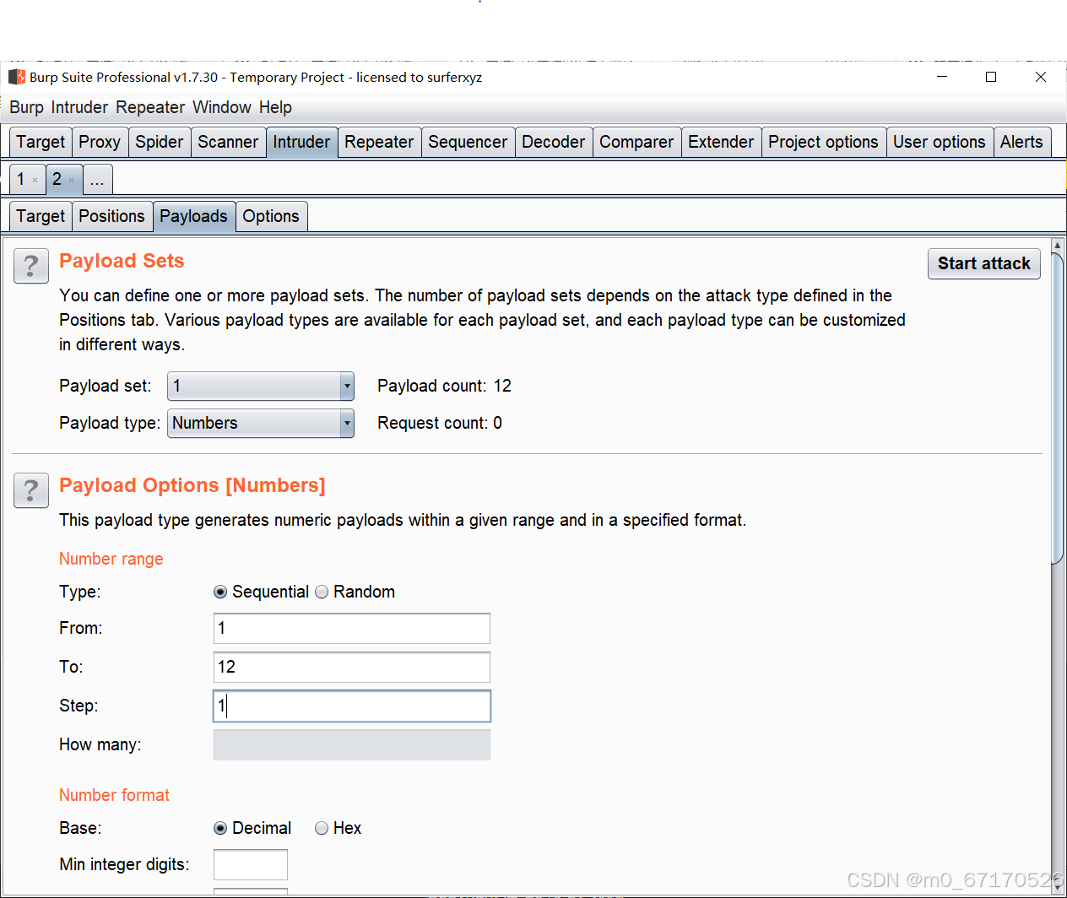
Task: Click the Step number field
Action: (352, 706)
